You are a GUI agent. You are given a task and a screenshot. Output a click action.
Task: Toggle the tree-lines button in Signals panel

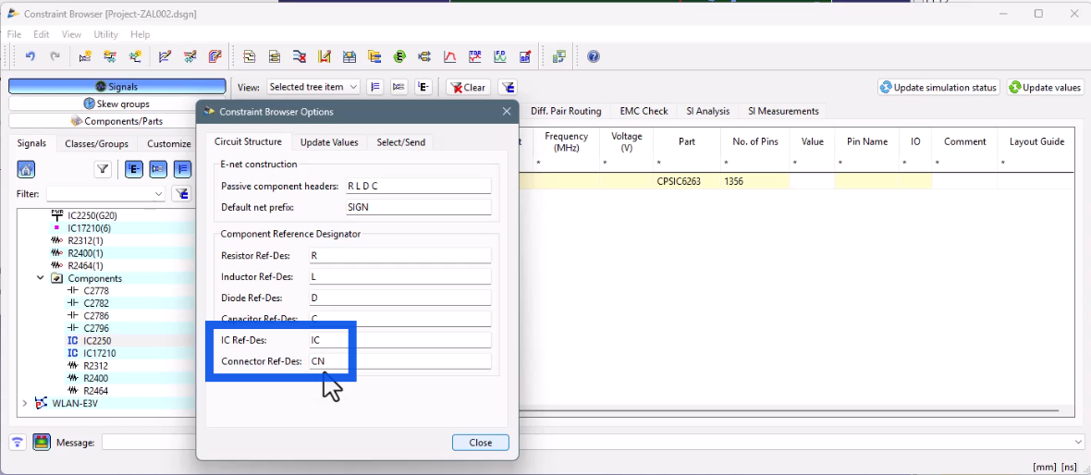[x=182, y=169]
